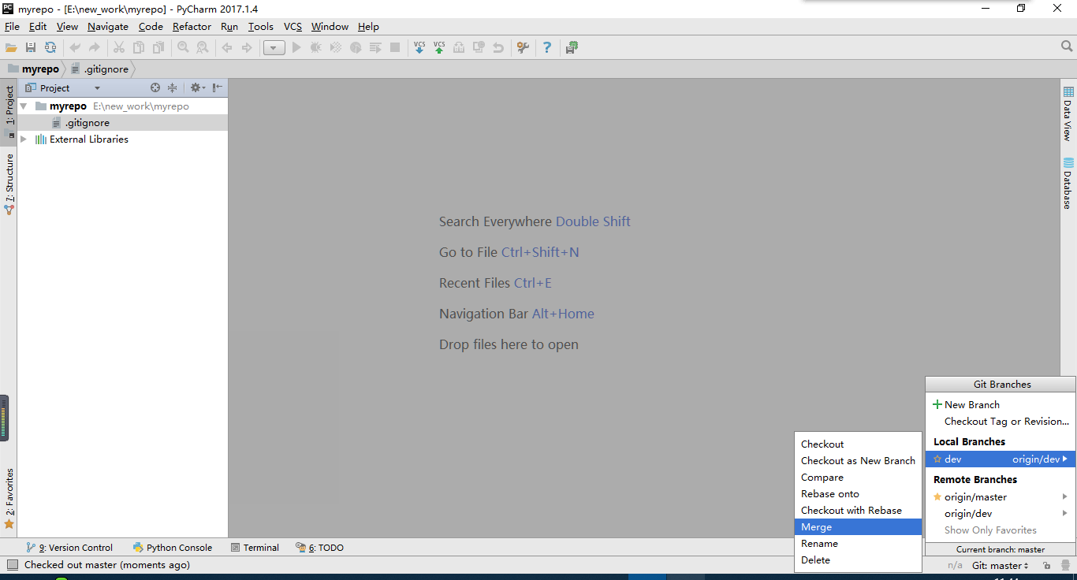Choose Compare in the branch menu
Screen dimensions: 1077x580
858,478
